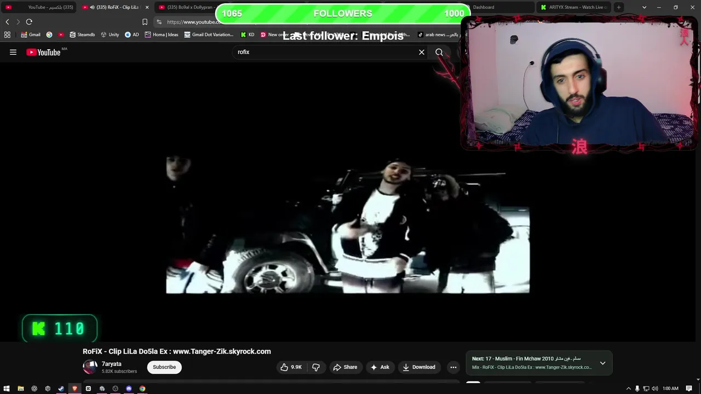Open Discord from the taskbar
This screenshot has width=701, height=394.
pos(129,389)
